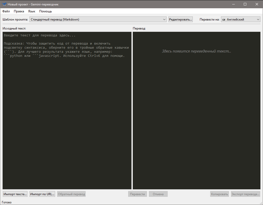The image size is (263, 205).
Task: Click the Копировать button
Action: [x=219, y=194]
